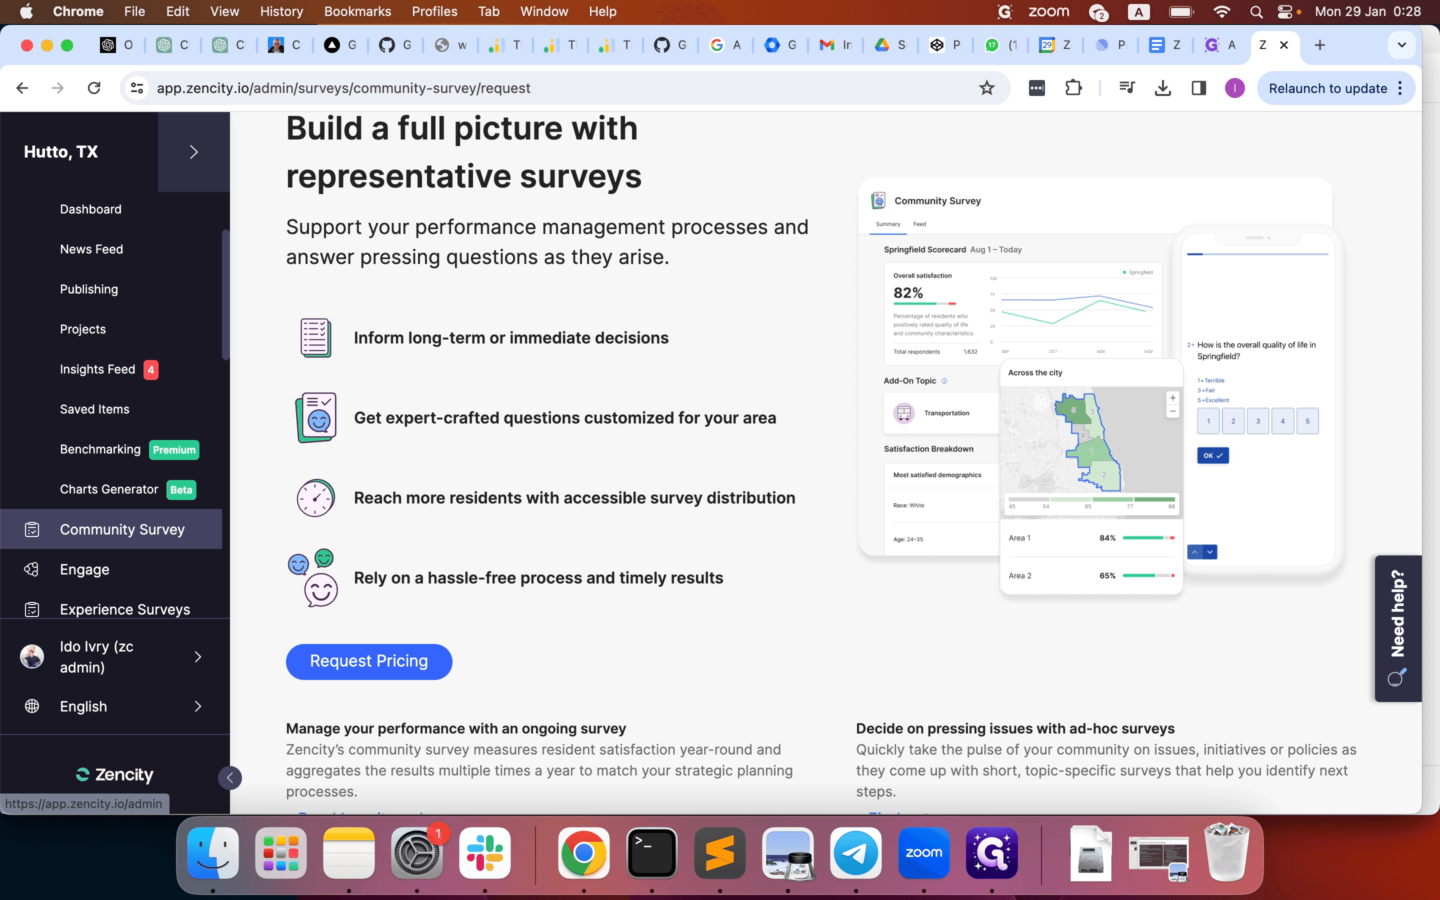Open new browser tab

tap(1319, 45)
